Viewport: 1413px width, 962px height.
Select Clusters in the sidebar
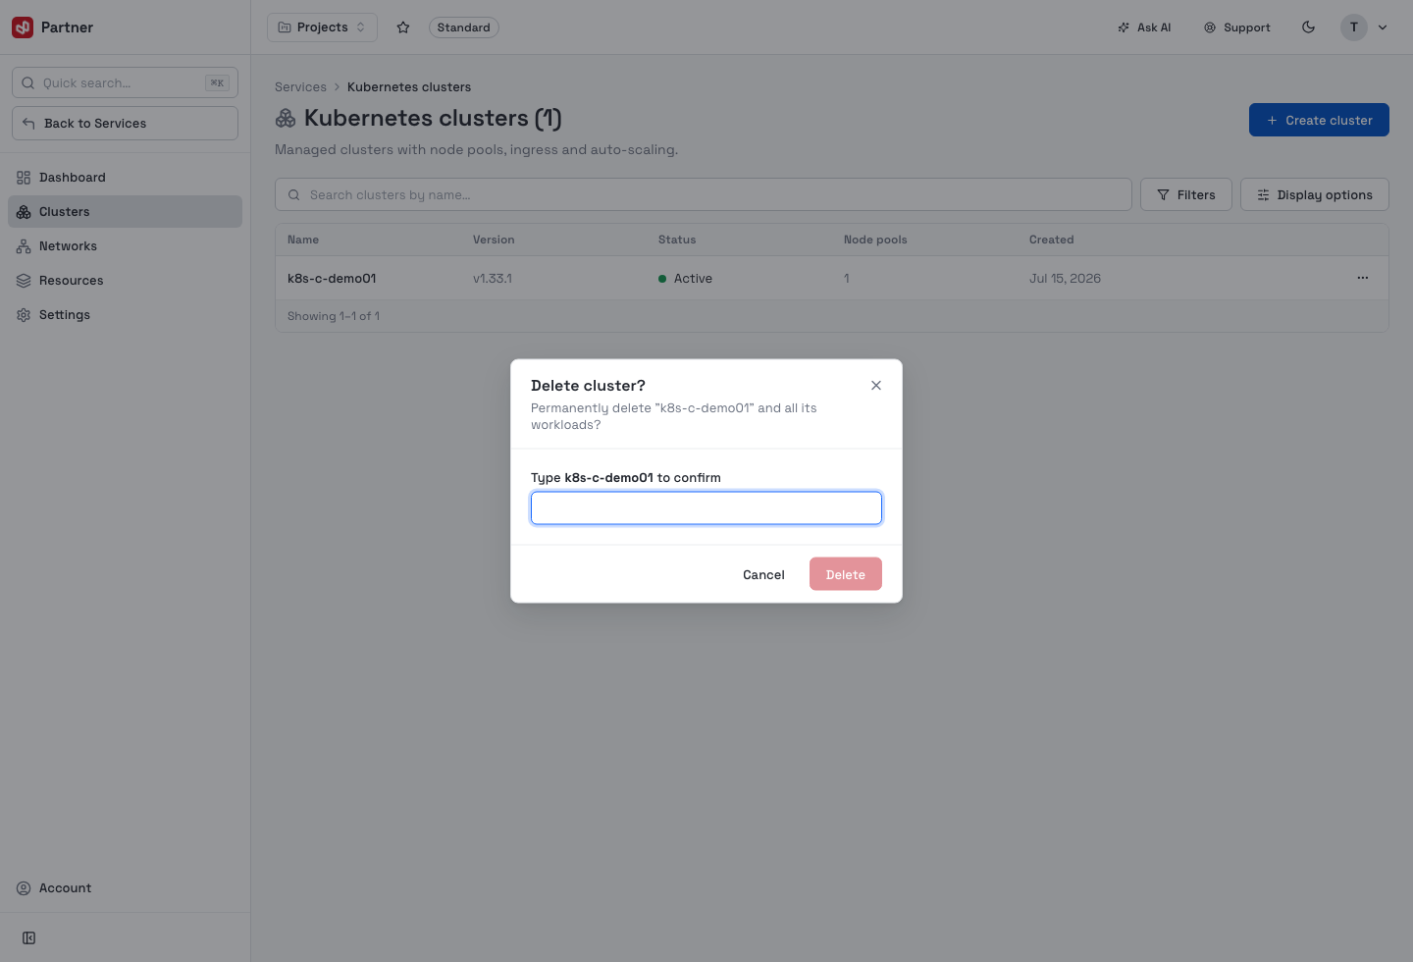[x=125, y=212]
